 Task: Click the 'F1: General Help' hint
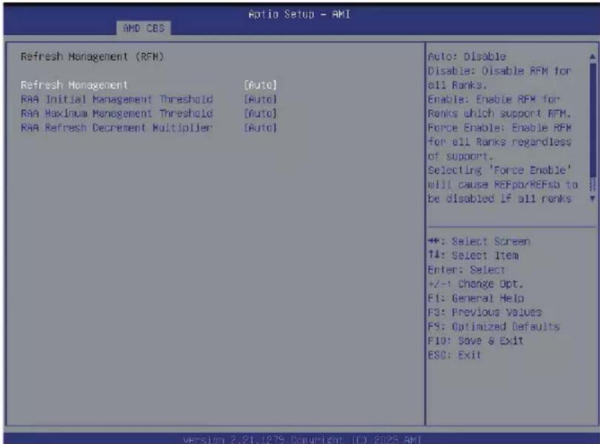pos(475,298)
